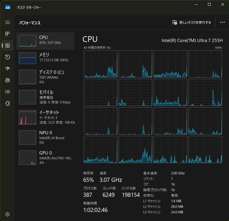Open the Startup apps page icon
The height and width of the screenshot is (221, 229).
click(x=8, y=69)
